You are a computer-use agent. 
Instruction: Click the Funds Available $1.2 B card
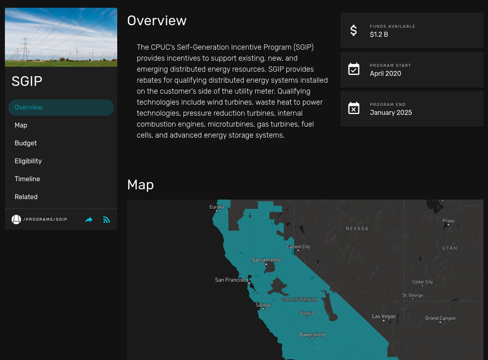[412, 31]
